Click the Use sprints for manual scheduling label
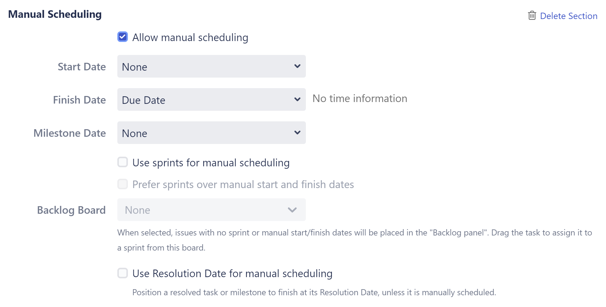Viewport: 606px width, 307px height. click(211, 162)
